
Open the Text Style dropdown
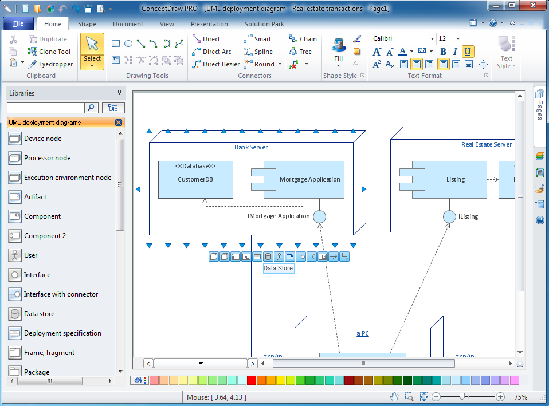[x=506, y=53]
